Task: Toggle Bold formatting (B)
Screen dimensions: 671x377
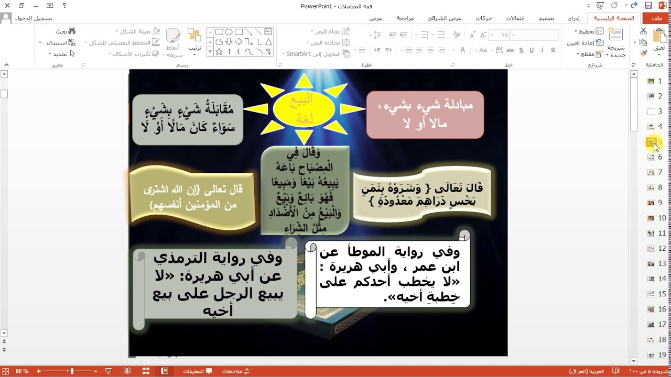Action: click(x=553, y=50)
